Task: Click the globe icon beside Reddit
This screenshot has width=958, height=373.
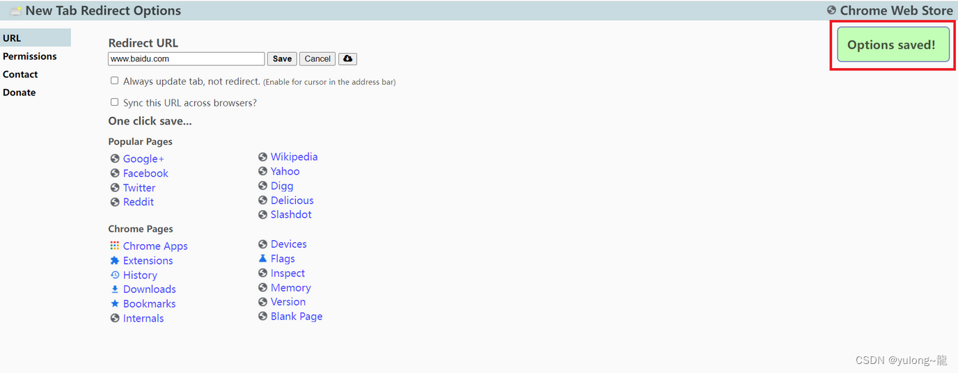Action: [115, 202]
